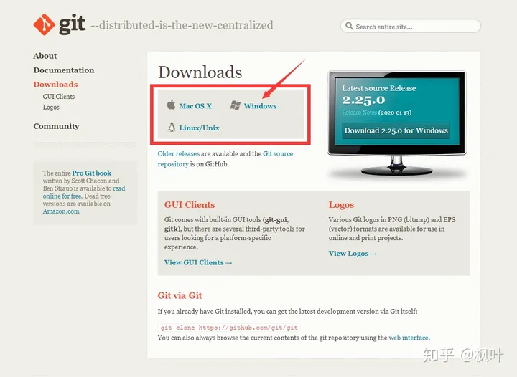
Task: Click the orange Git logo icon
Action: 44,24
